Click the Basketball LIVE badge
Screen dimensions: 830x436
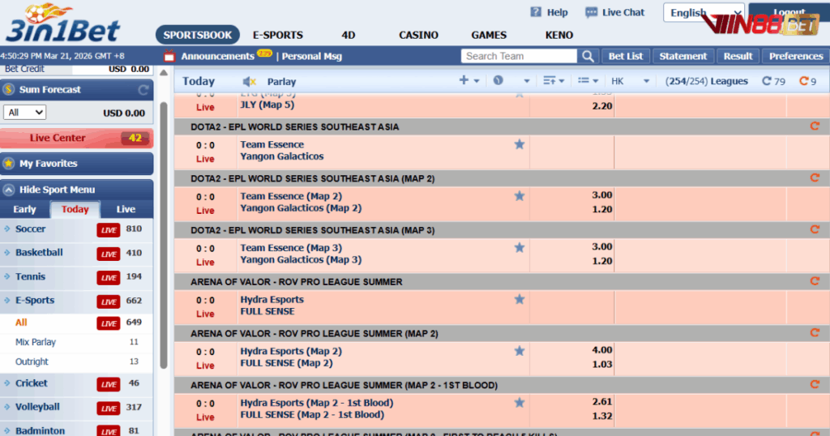pos(109,254)
